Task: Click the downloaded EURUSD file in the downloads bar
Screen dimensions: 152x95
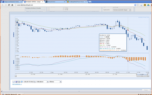Action: tap(13, 94)
